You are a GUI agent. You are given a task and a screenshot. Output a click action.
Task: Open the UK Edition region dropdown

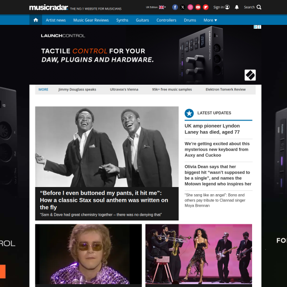point(156,7)
